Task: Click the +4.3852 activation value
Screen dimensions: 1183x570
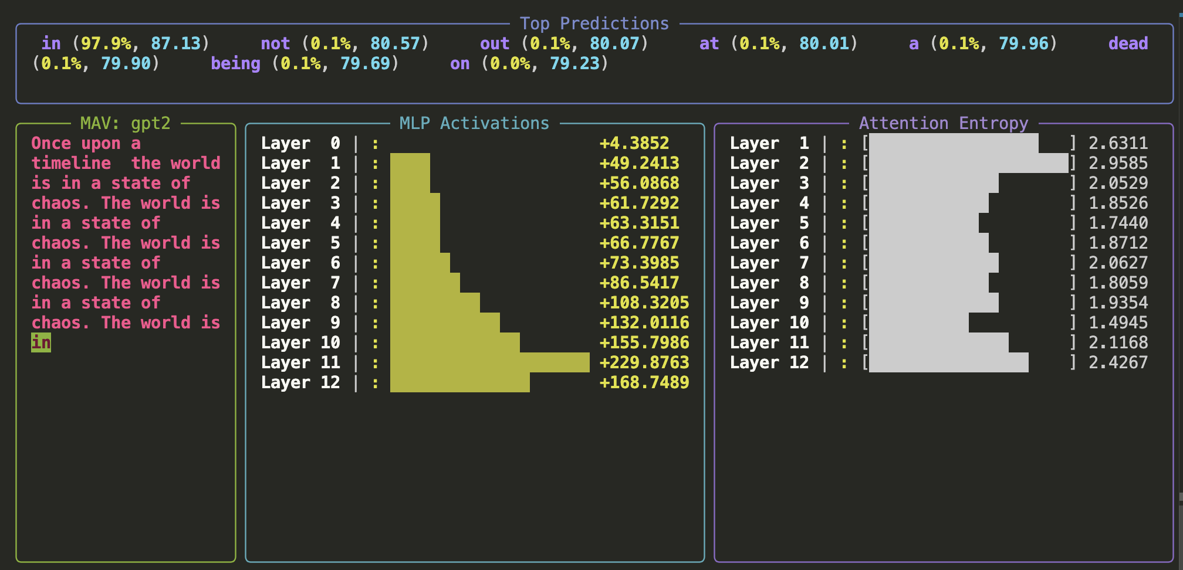Action: (x=634, y=143)
